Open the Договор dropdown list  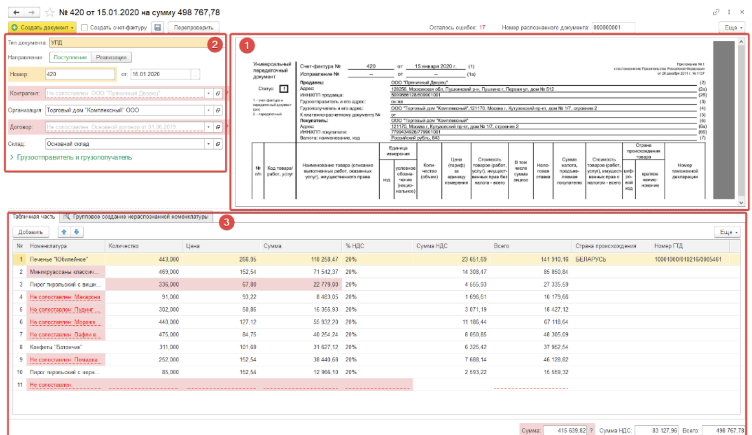coord(208,127)
